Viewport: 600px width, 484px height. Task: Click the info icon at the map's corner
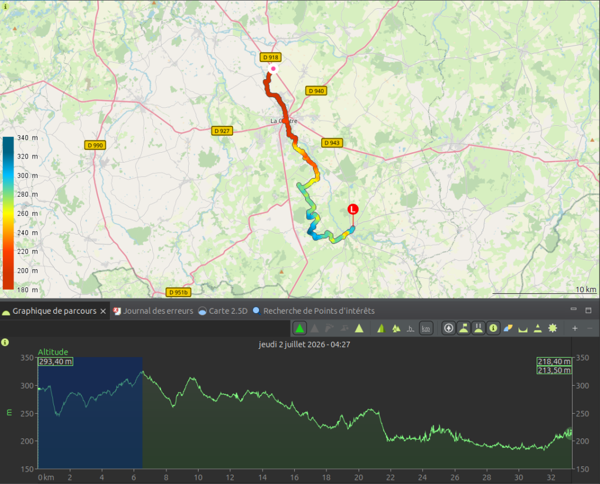[x=5, y=6]
